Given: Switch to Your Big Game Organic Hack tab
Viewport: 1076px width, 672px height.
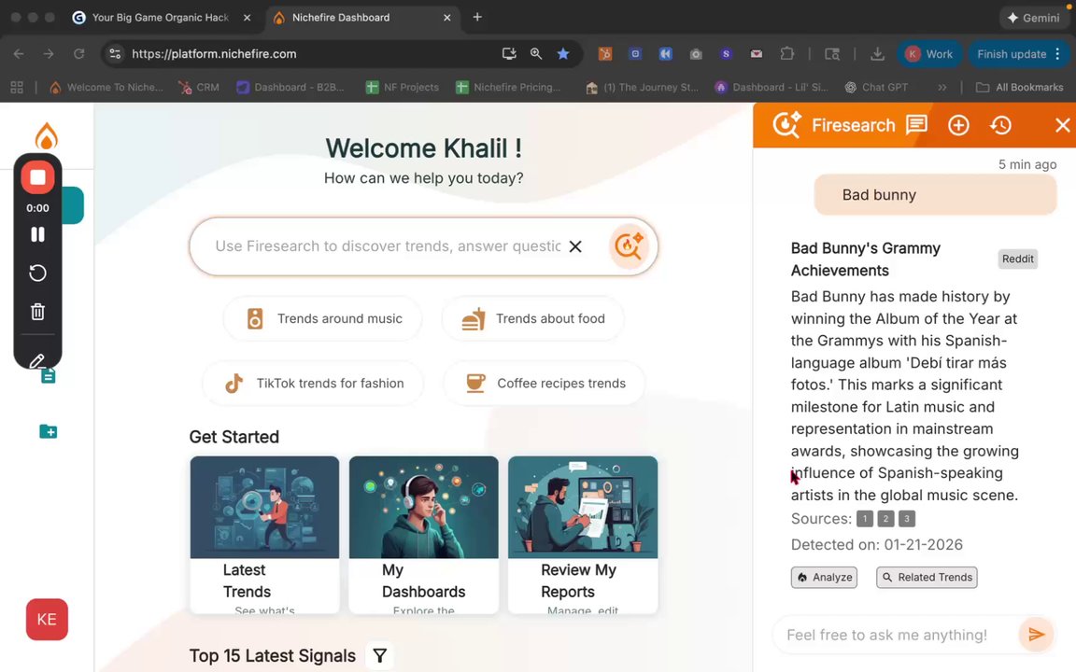Looking at the screenshot, I should [x=160, y=17].
